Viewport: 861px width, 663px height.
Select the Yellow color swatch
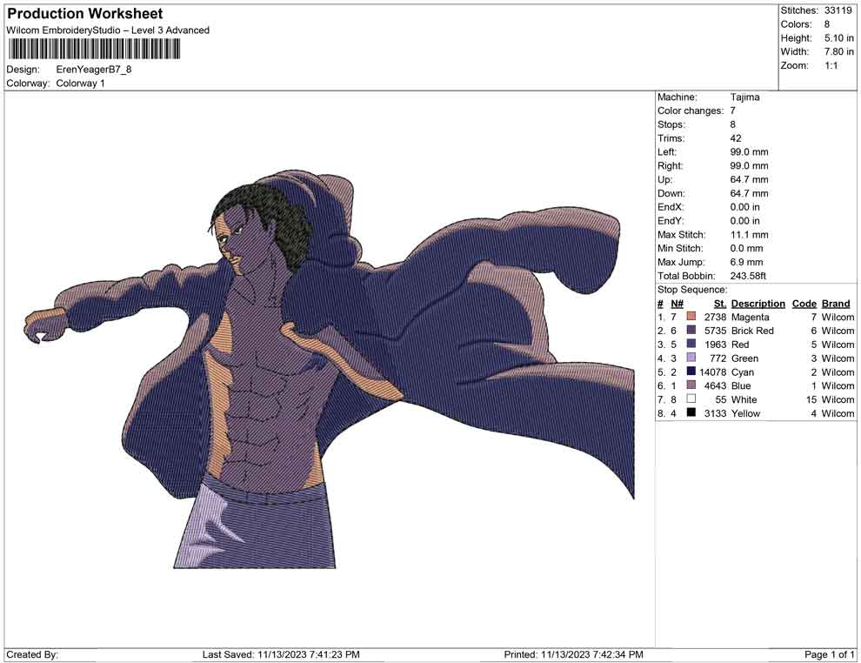tap(689, 413)
